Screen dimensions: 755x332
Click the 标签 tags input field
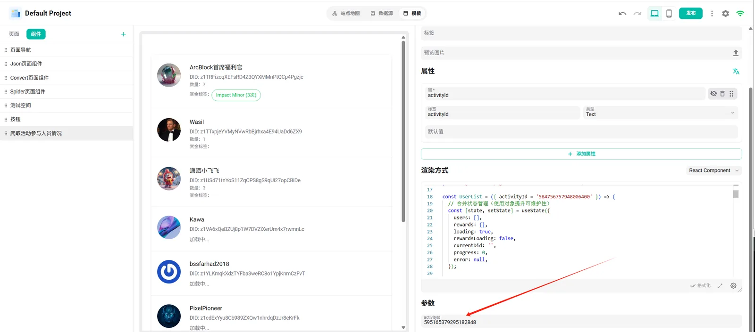click(x=581, y=33)
